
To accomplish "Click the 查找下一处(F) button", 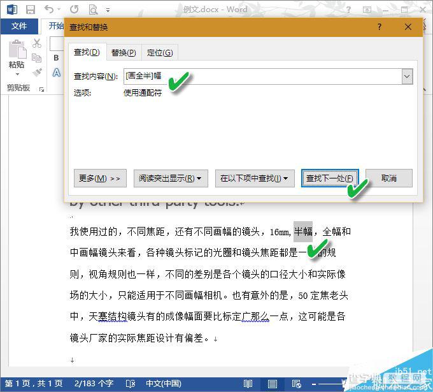I will [330, 178].
